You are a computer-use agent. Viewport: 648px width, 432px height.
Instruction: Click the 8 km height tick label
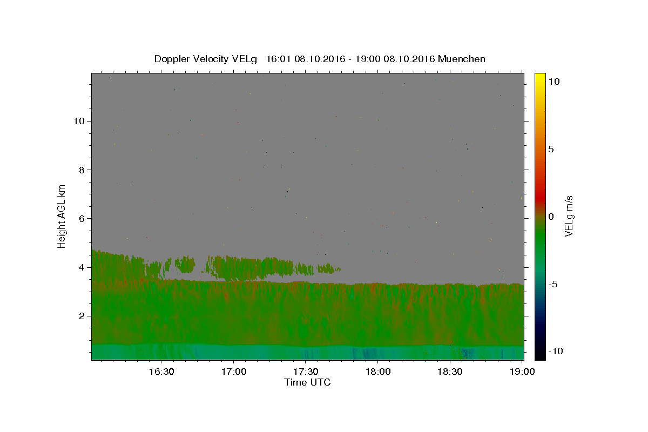[81, 170]
